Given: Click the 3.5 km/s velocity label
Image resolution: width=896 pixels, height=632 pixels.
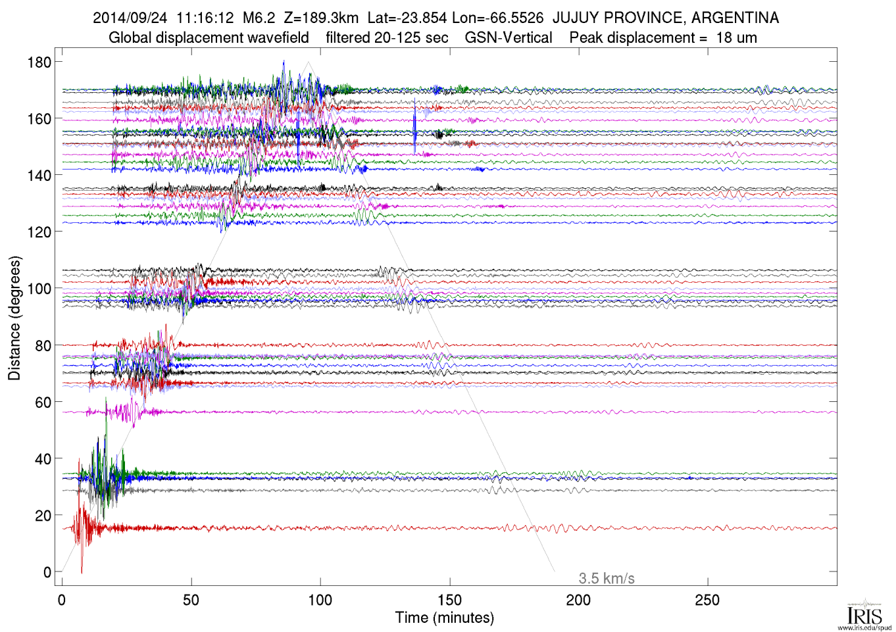Looking at the screenshot, I should [x=606, y=578].
